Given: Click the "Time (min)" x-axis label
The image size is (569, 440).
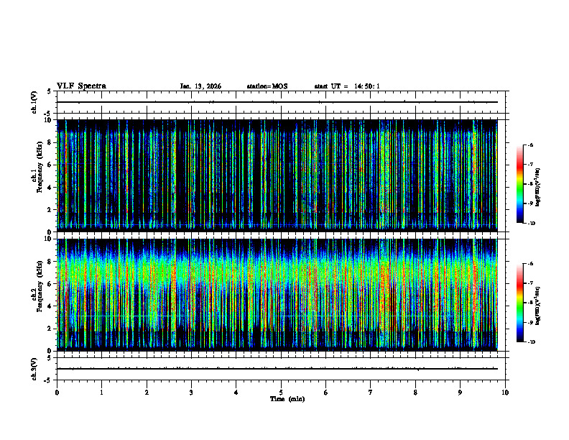Looking at the screenshot, I should [x=287, y=399].
